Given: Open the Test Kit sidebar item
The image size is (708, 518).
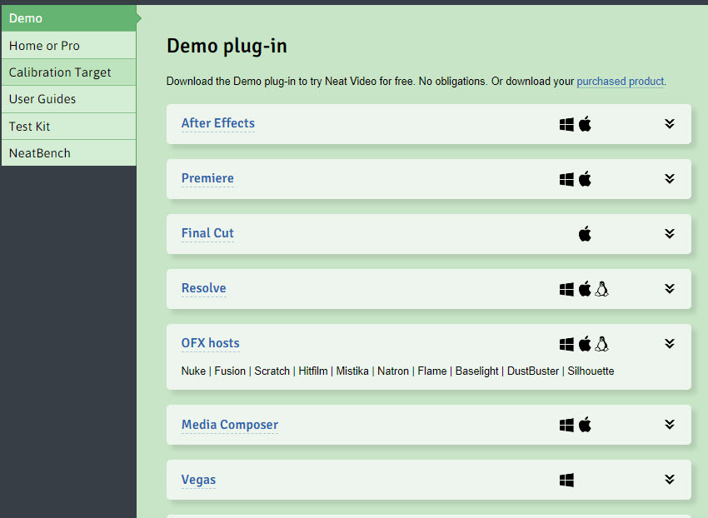Looking at the screenshot, I should coord(68,126).
